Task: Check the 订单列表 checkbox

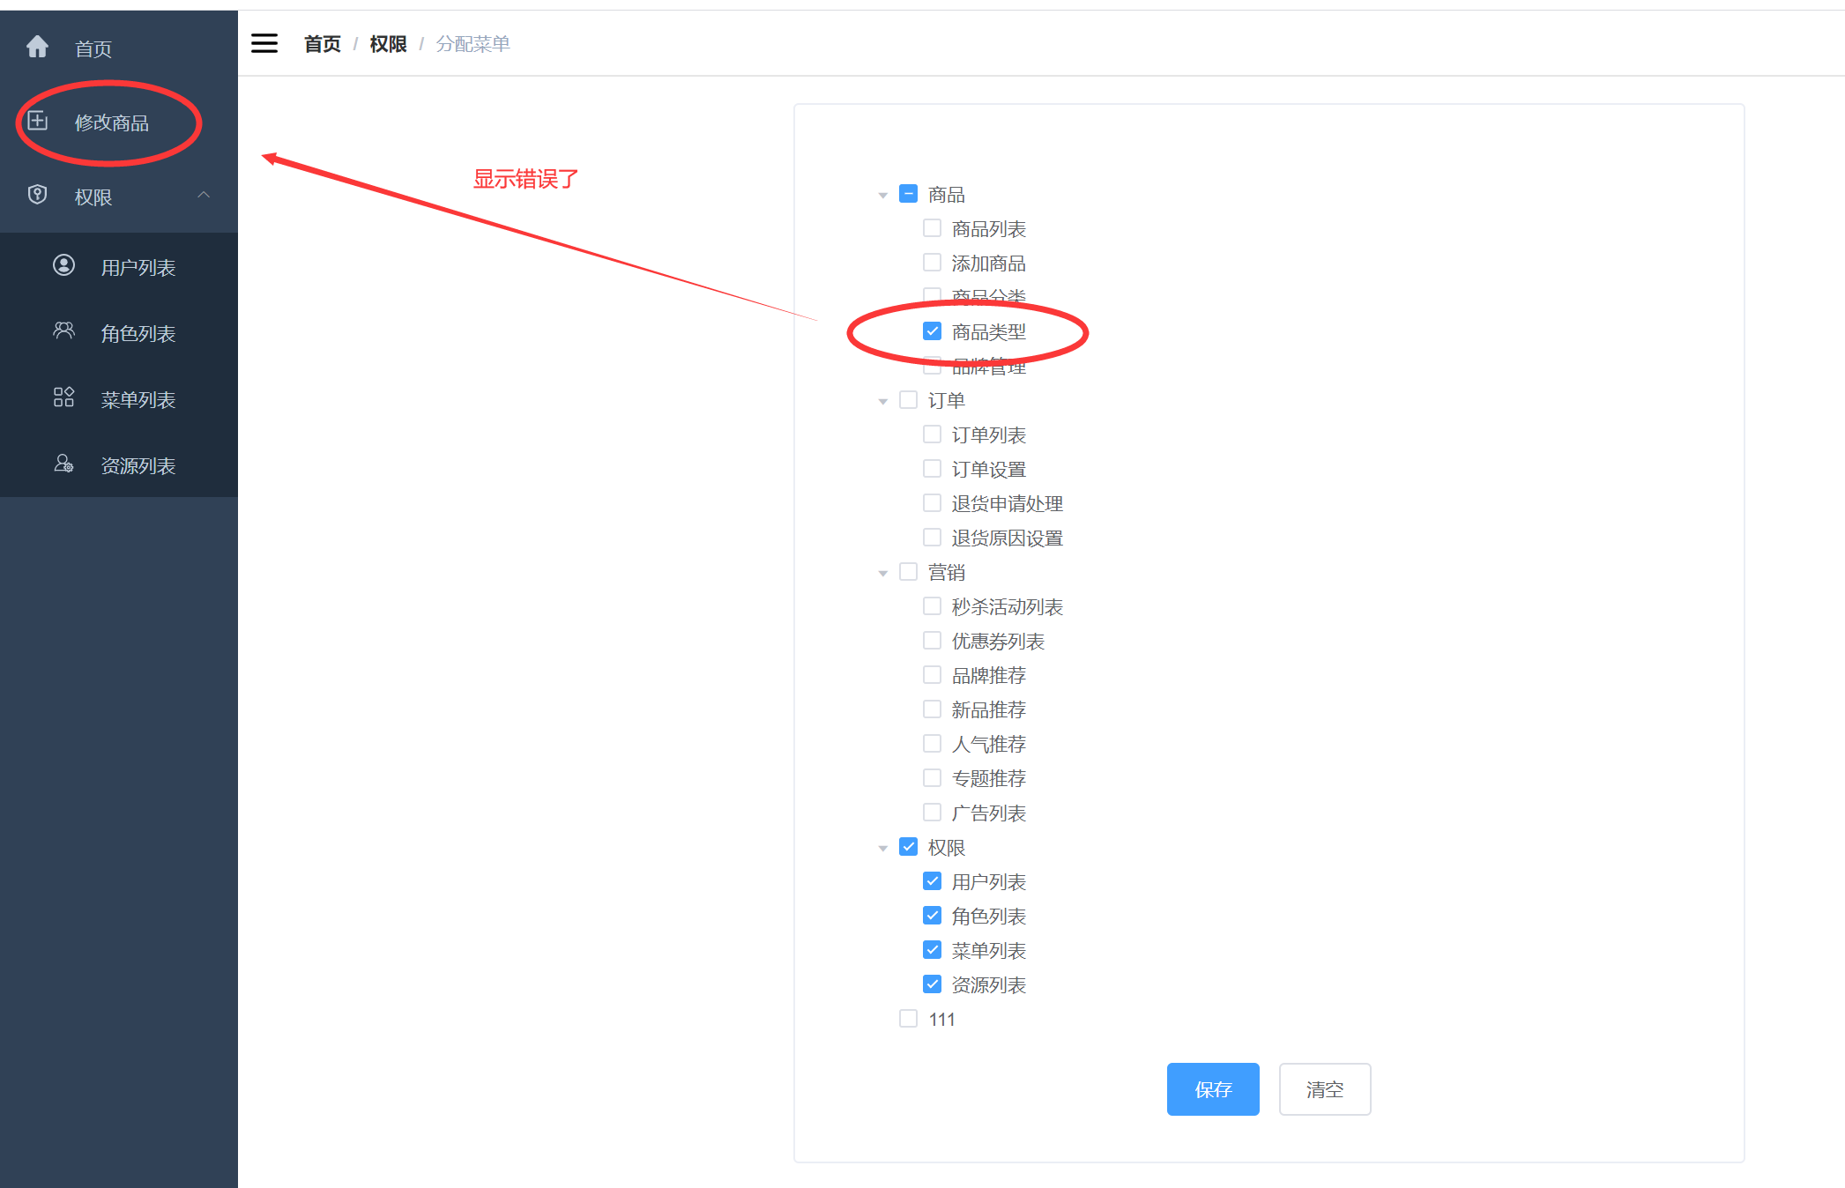Action: (932, 434)
